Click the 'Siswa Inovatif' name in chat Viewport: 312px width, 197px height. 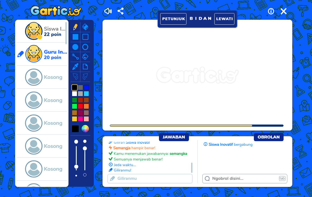221,144
